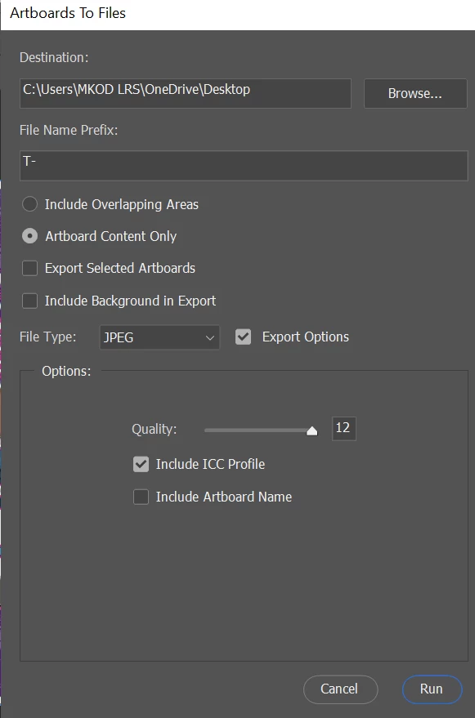Select Artboard Content Only radio button
The image size is (475, 718).
[x=29, y=236]
